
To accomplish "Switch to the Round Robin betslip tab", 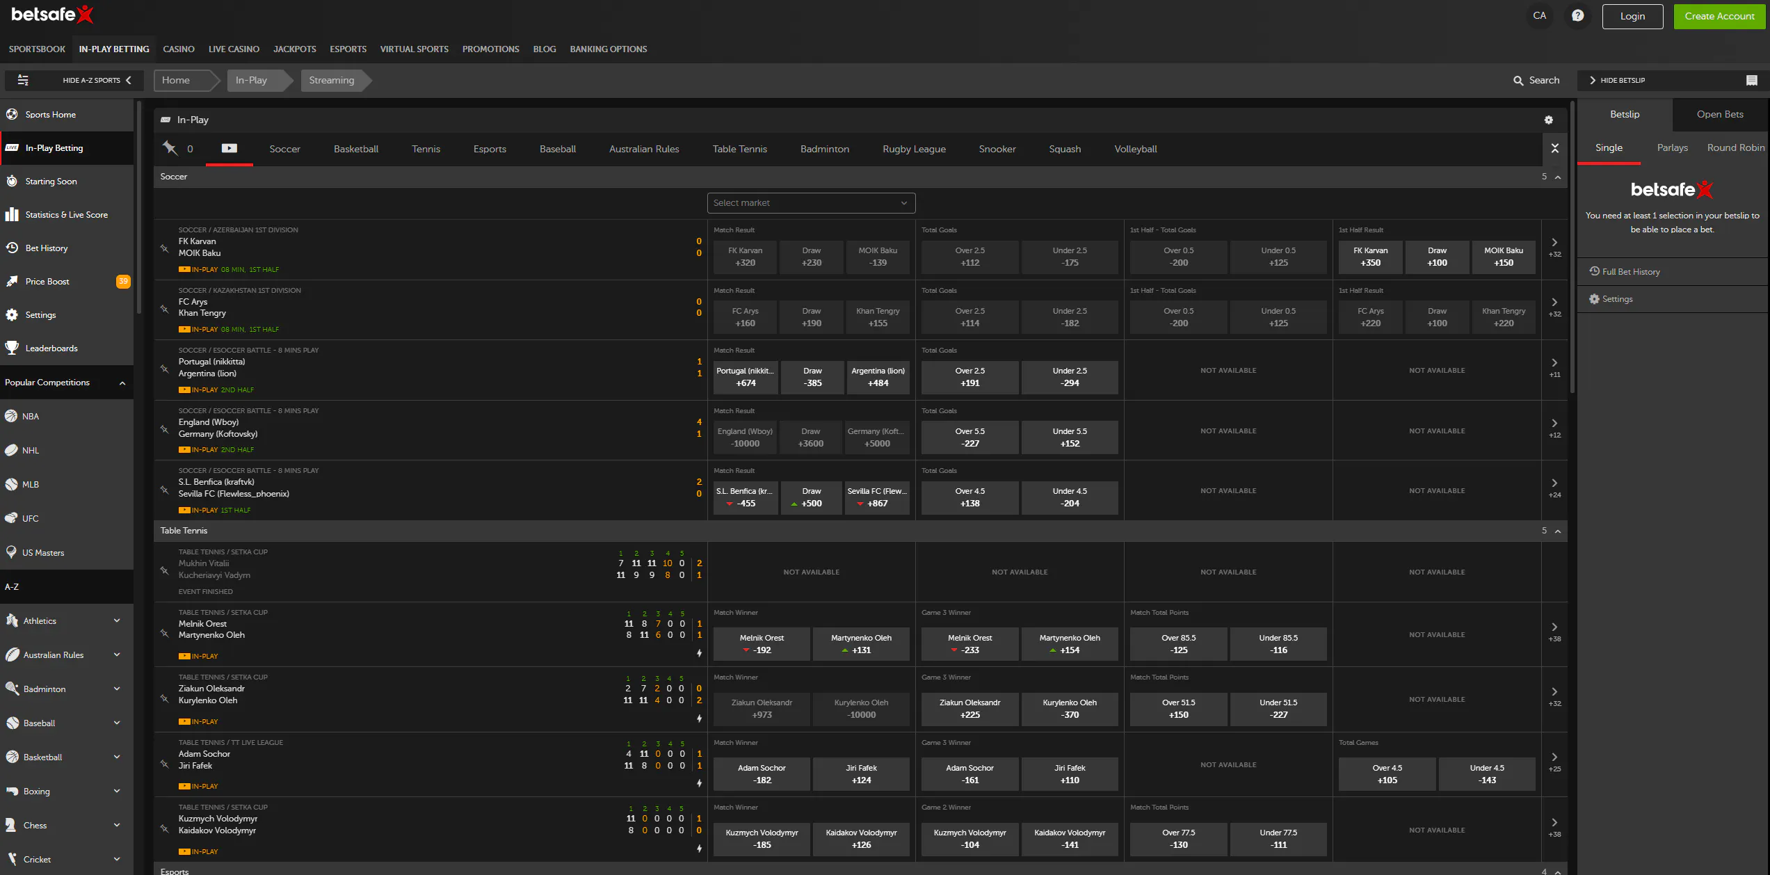I will (1736, 147).
